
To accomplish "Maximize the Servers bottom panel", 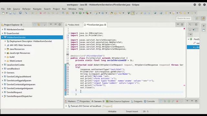I will click(x=196, y=101).
